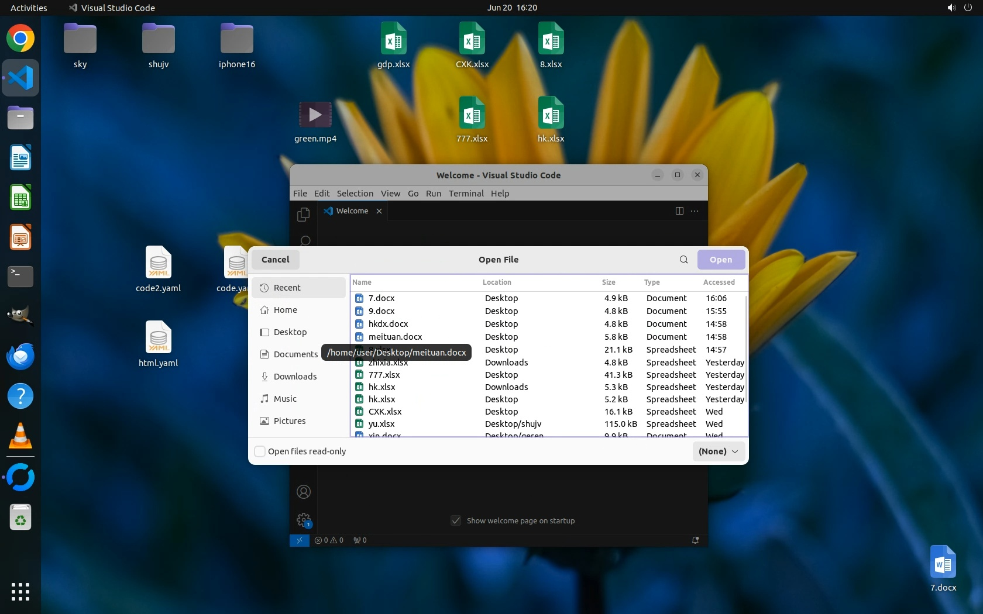Click the file list vertical scrollbar
The image size is (983, 614).
pyautogui.click(x=746, y=351)
